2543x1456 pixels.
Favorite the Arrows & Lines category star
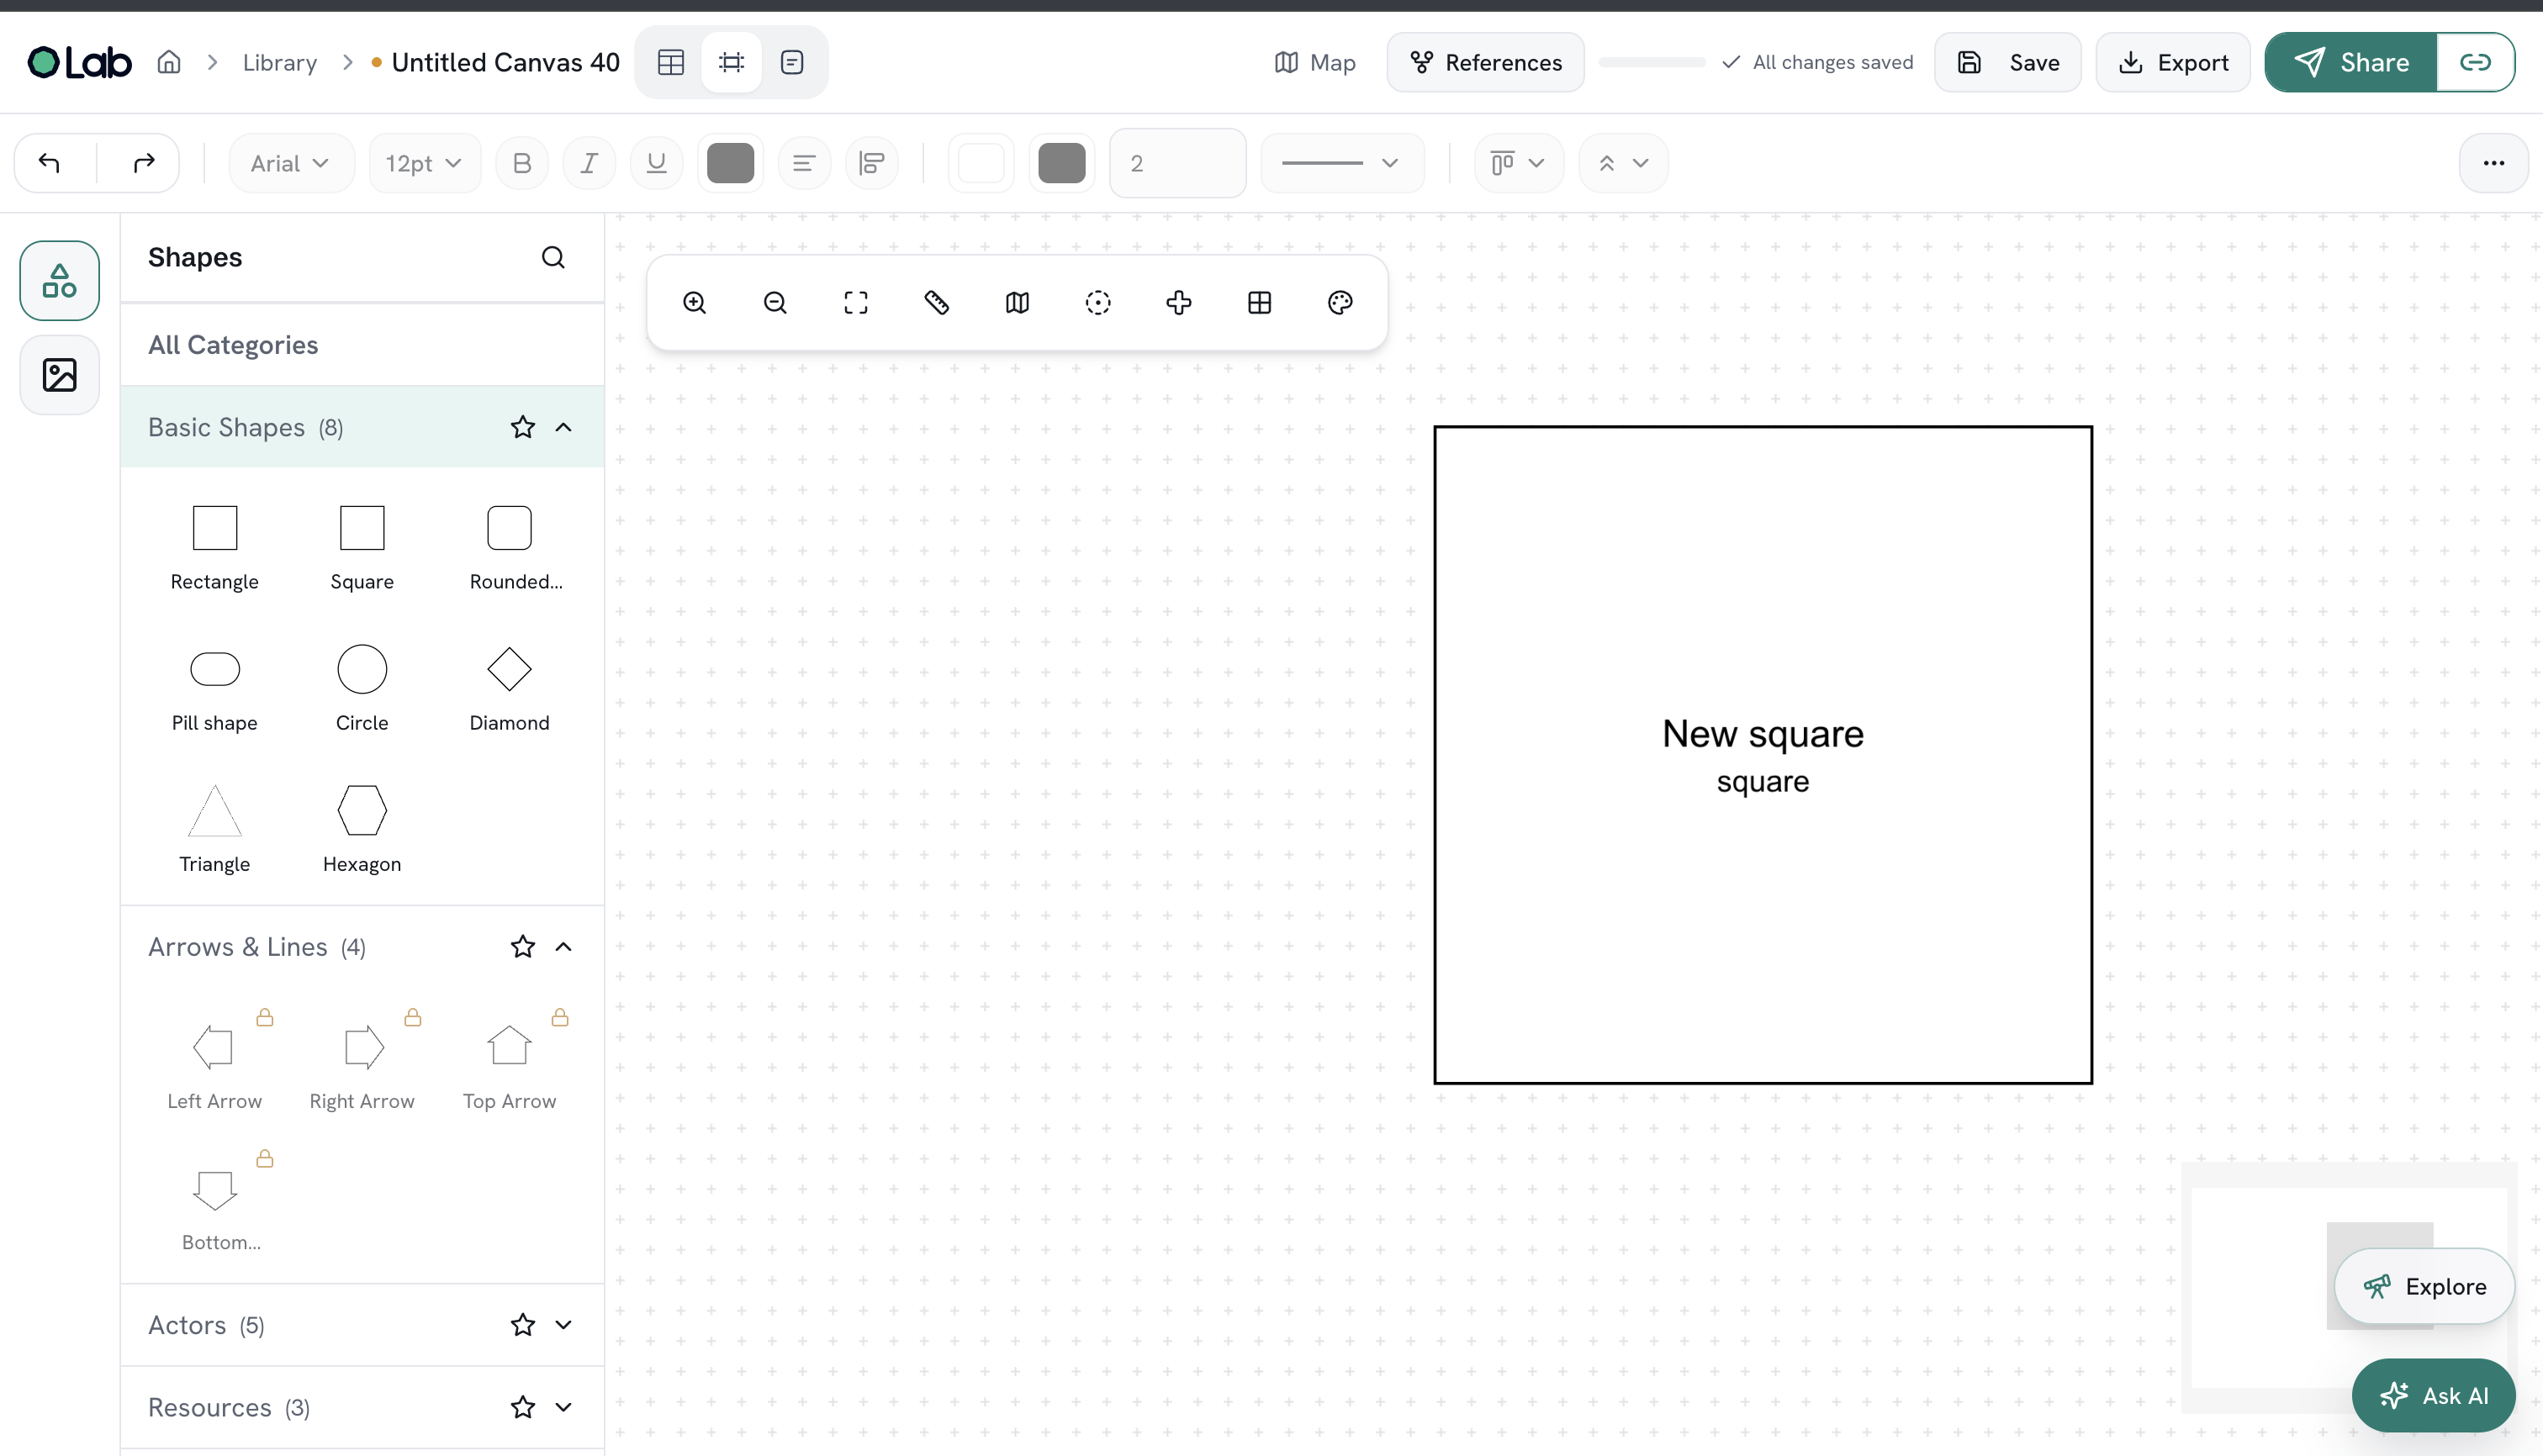522,946
